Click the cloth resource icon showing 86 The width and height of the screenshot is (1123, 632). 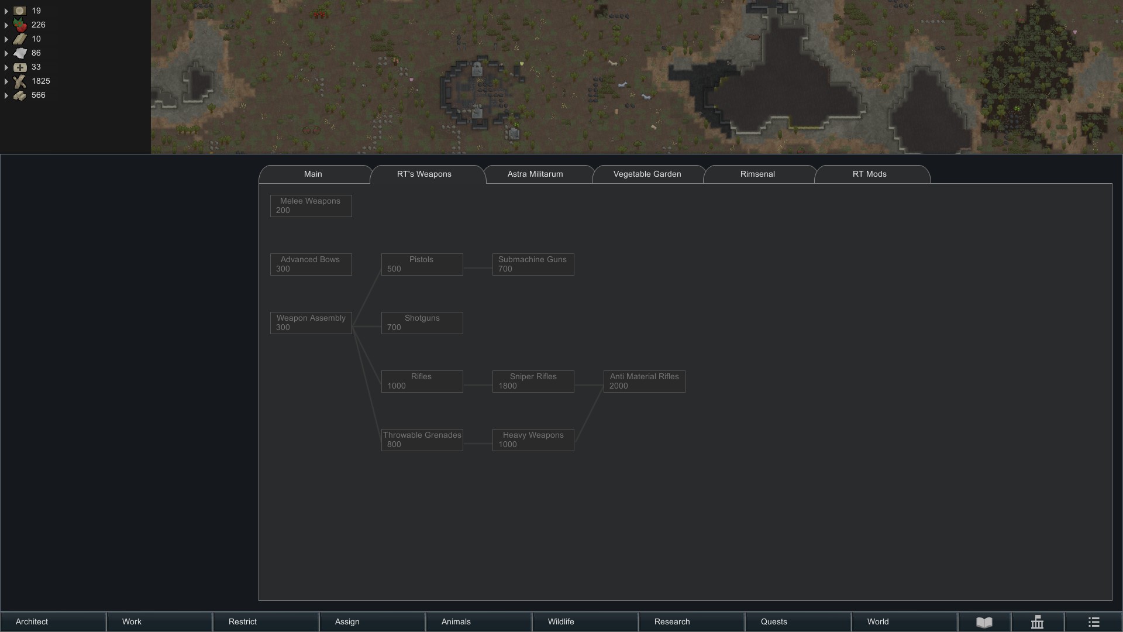pyautogui.click(x=20, y=53)
